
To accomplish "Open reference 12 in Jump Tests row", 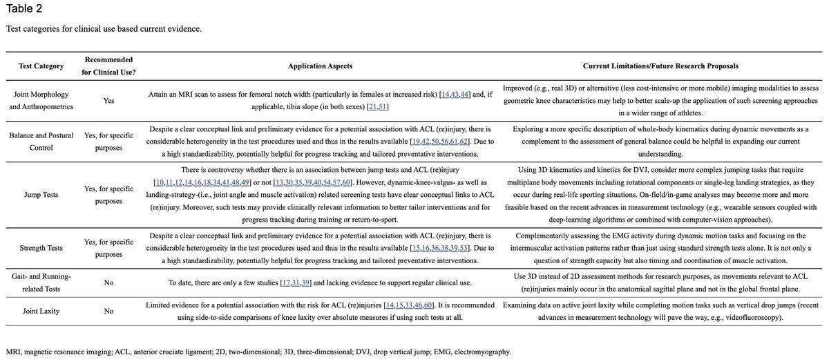I will pyautogui.click(x=179, y=182).
